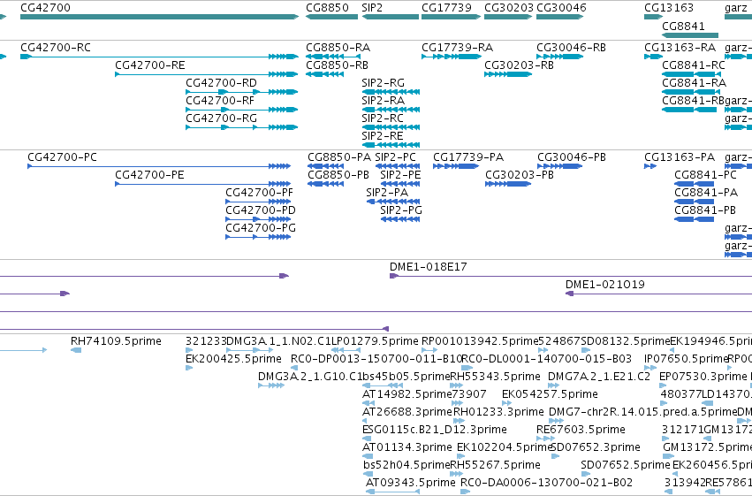Screen dimensions: 752x496
Task: Click the CG30046 gene label
Action: tap(561, 8)
